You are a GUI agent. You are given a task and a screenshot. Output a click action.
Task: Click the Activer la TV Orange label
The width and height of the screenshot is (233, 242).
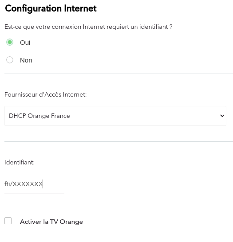51,222
